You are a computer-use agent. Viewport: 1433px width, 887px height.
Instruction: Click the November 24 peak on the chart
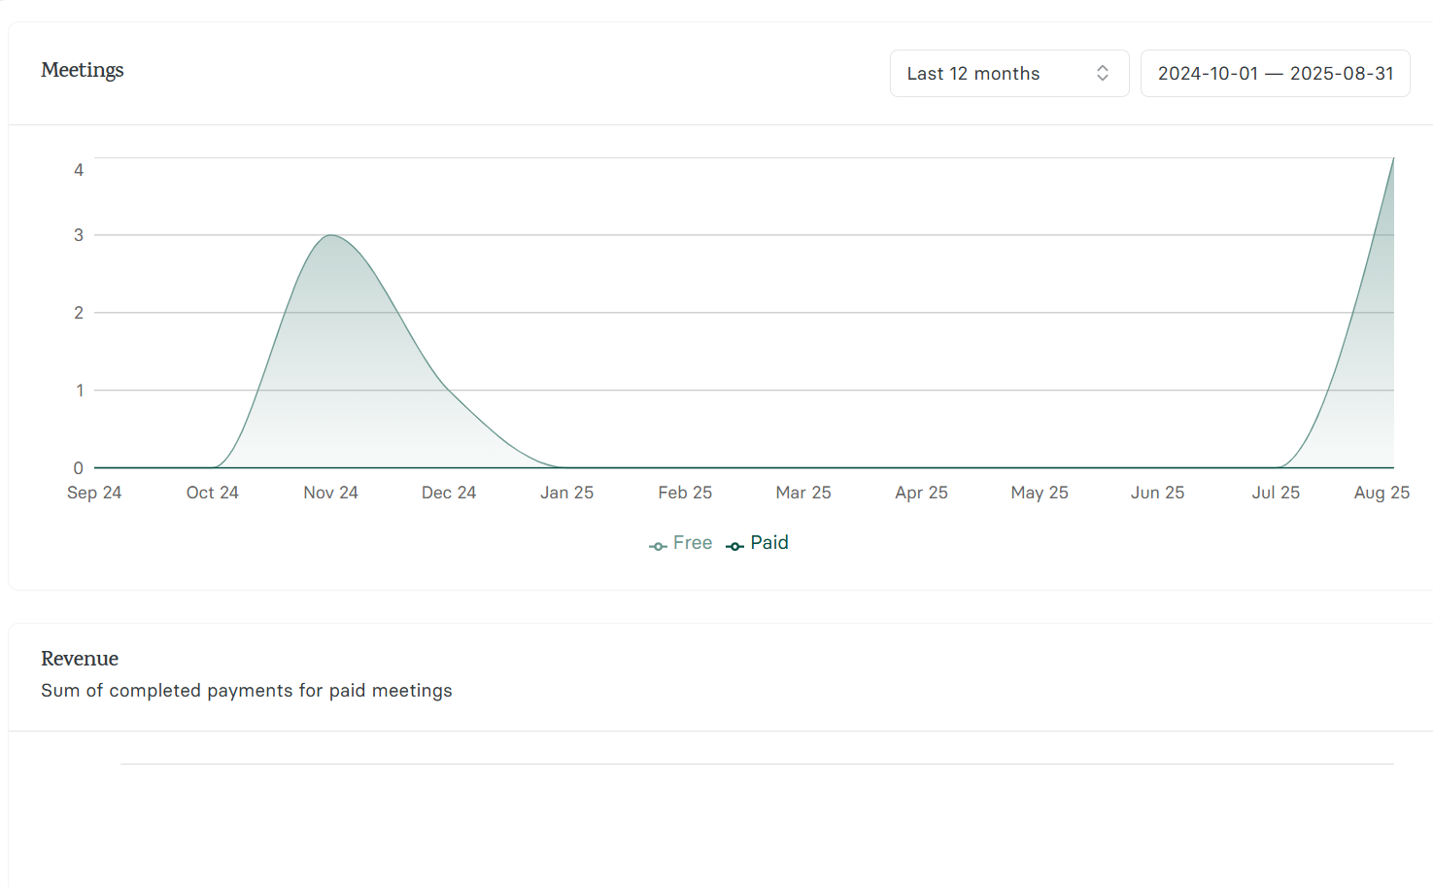click(330, 236)
